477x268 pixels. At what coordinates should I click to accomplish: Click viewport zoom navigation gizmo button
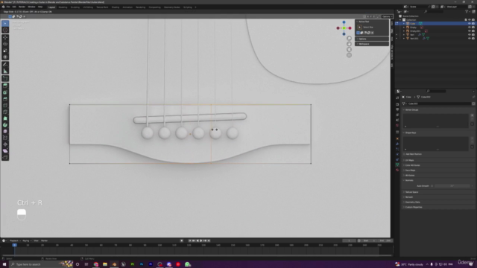[x=350, y=38]
